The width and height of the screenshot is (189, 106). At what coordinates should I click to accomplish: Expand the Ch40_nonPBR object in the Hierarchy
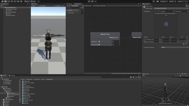tap(5, 12)
